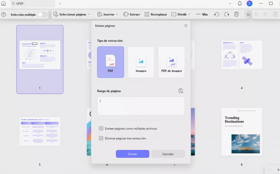Image resolution: width=280 pixels, height=174 pixels.
Task: Click Reemplazar in the toolbar
Action: click(156, 14)
